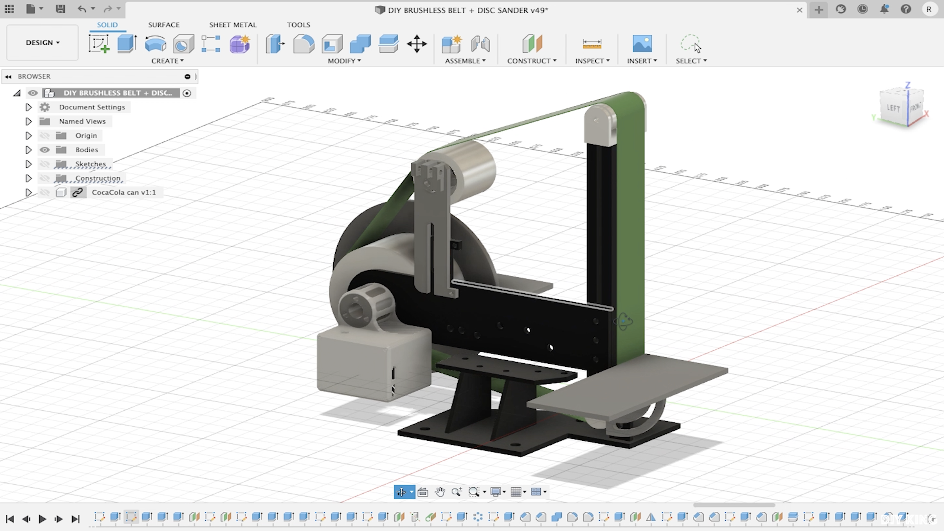Toggle Sketches folder visibility
The height and width of the screenshot is (531, 944).
coord(44,164)
